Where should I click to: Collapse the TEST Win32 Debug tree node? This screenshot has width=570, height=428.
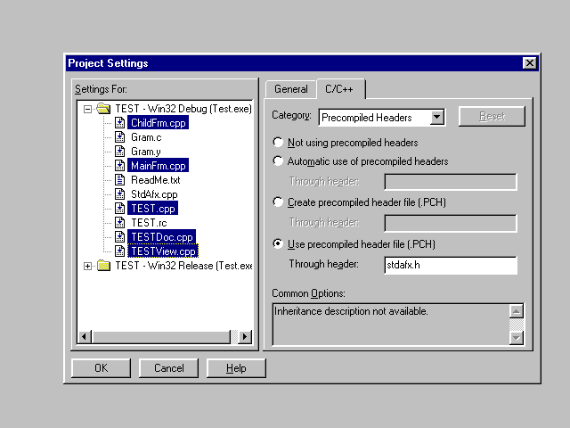pos(88,109)
